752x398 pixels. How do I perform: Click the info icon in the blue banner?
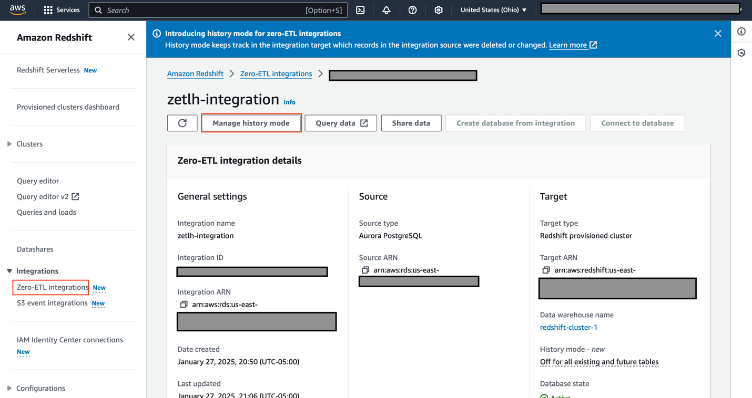(157, 34)
